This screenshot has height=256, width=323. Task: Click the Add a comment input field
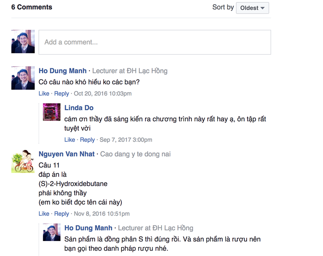(155, 42)
